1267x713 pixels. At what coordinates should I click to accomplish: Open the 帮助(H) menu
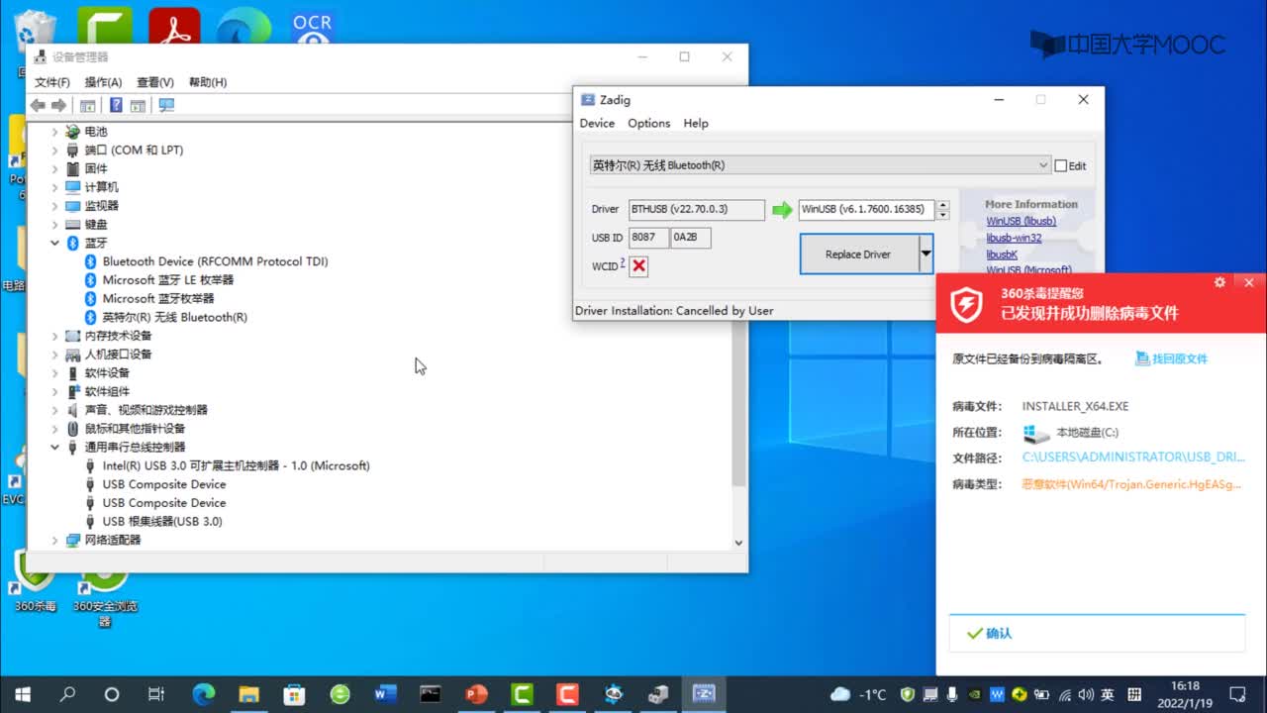coord(208,82)
